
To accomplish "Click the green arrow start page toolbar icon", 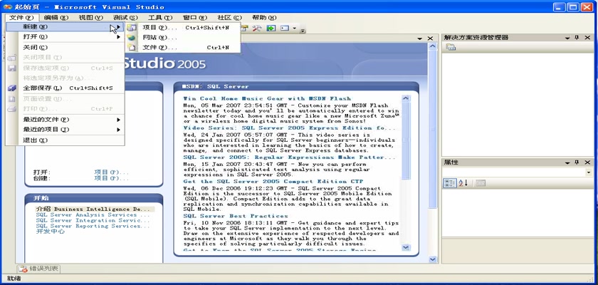I will [271, 28].
